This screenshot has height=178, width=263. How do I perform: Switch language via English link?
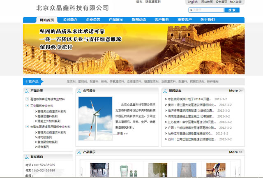[192, 2]
